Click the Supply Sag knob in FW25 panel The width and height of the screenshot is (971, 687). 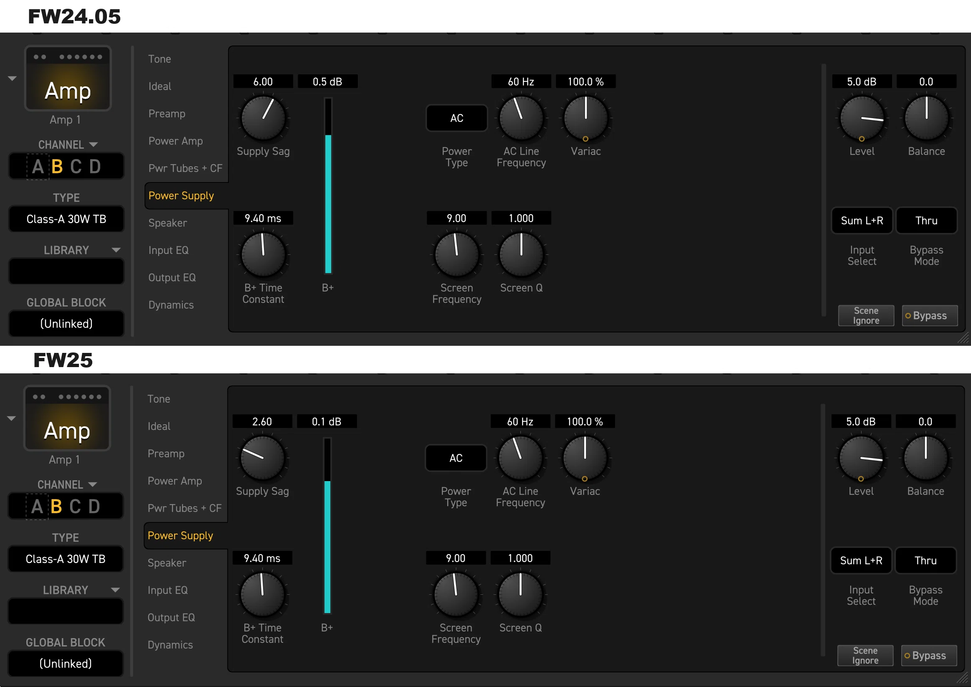click(262, 458)
